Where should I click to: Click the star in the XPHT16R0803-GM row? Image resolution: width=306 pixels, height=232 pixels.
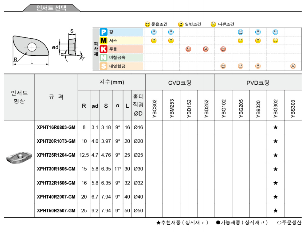point(275,127)
